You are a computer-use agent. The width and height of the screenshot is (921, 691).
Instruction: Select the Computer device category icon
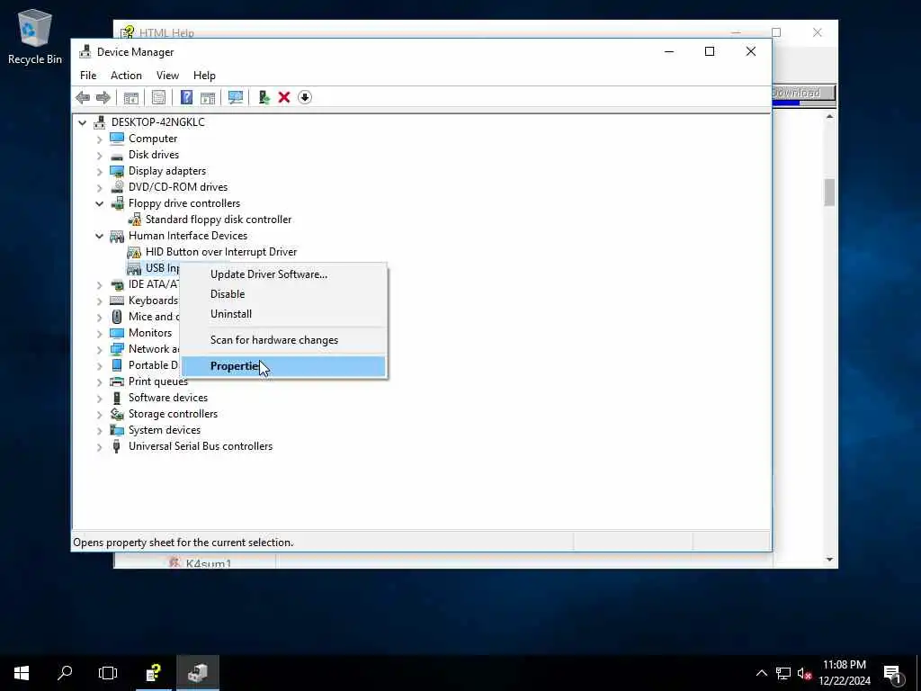point(117,138)
